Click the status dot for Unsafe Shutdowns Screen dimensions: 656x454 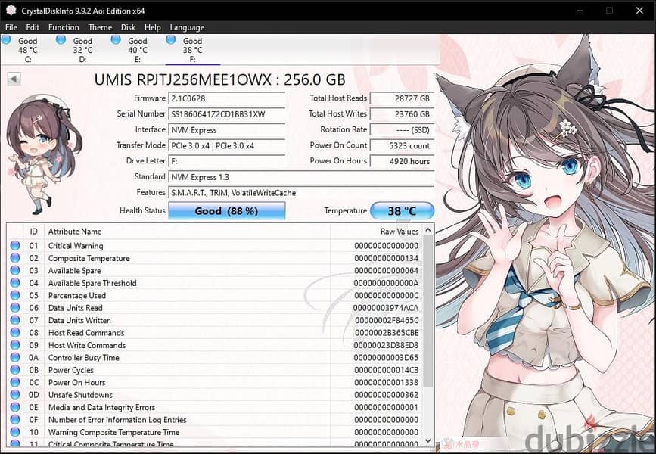(15, 395)
